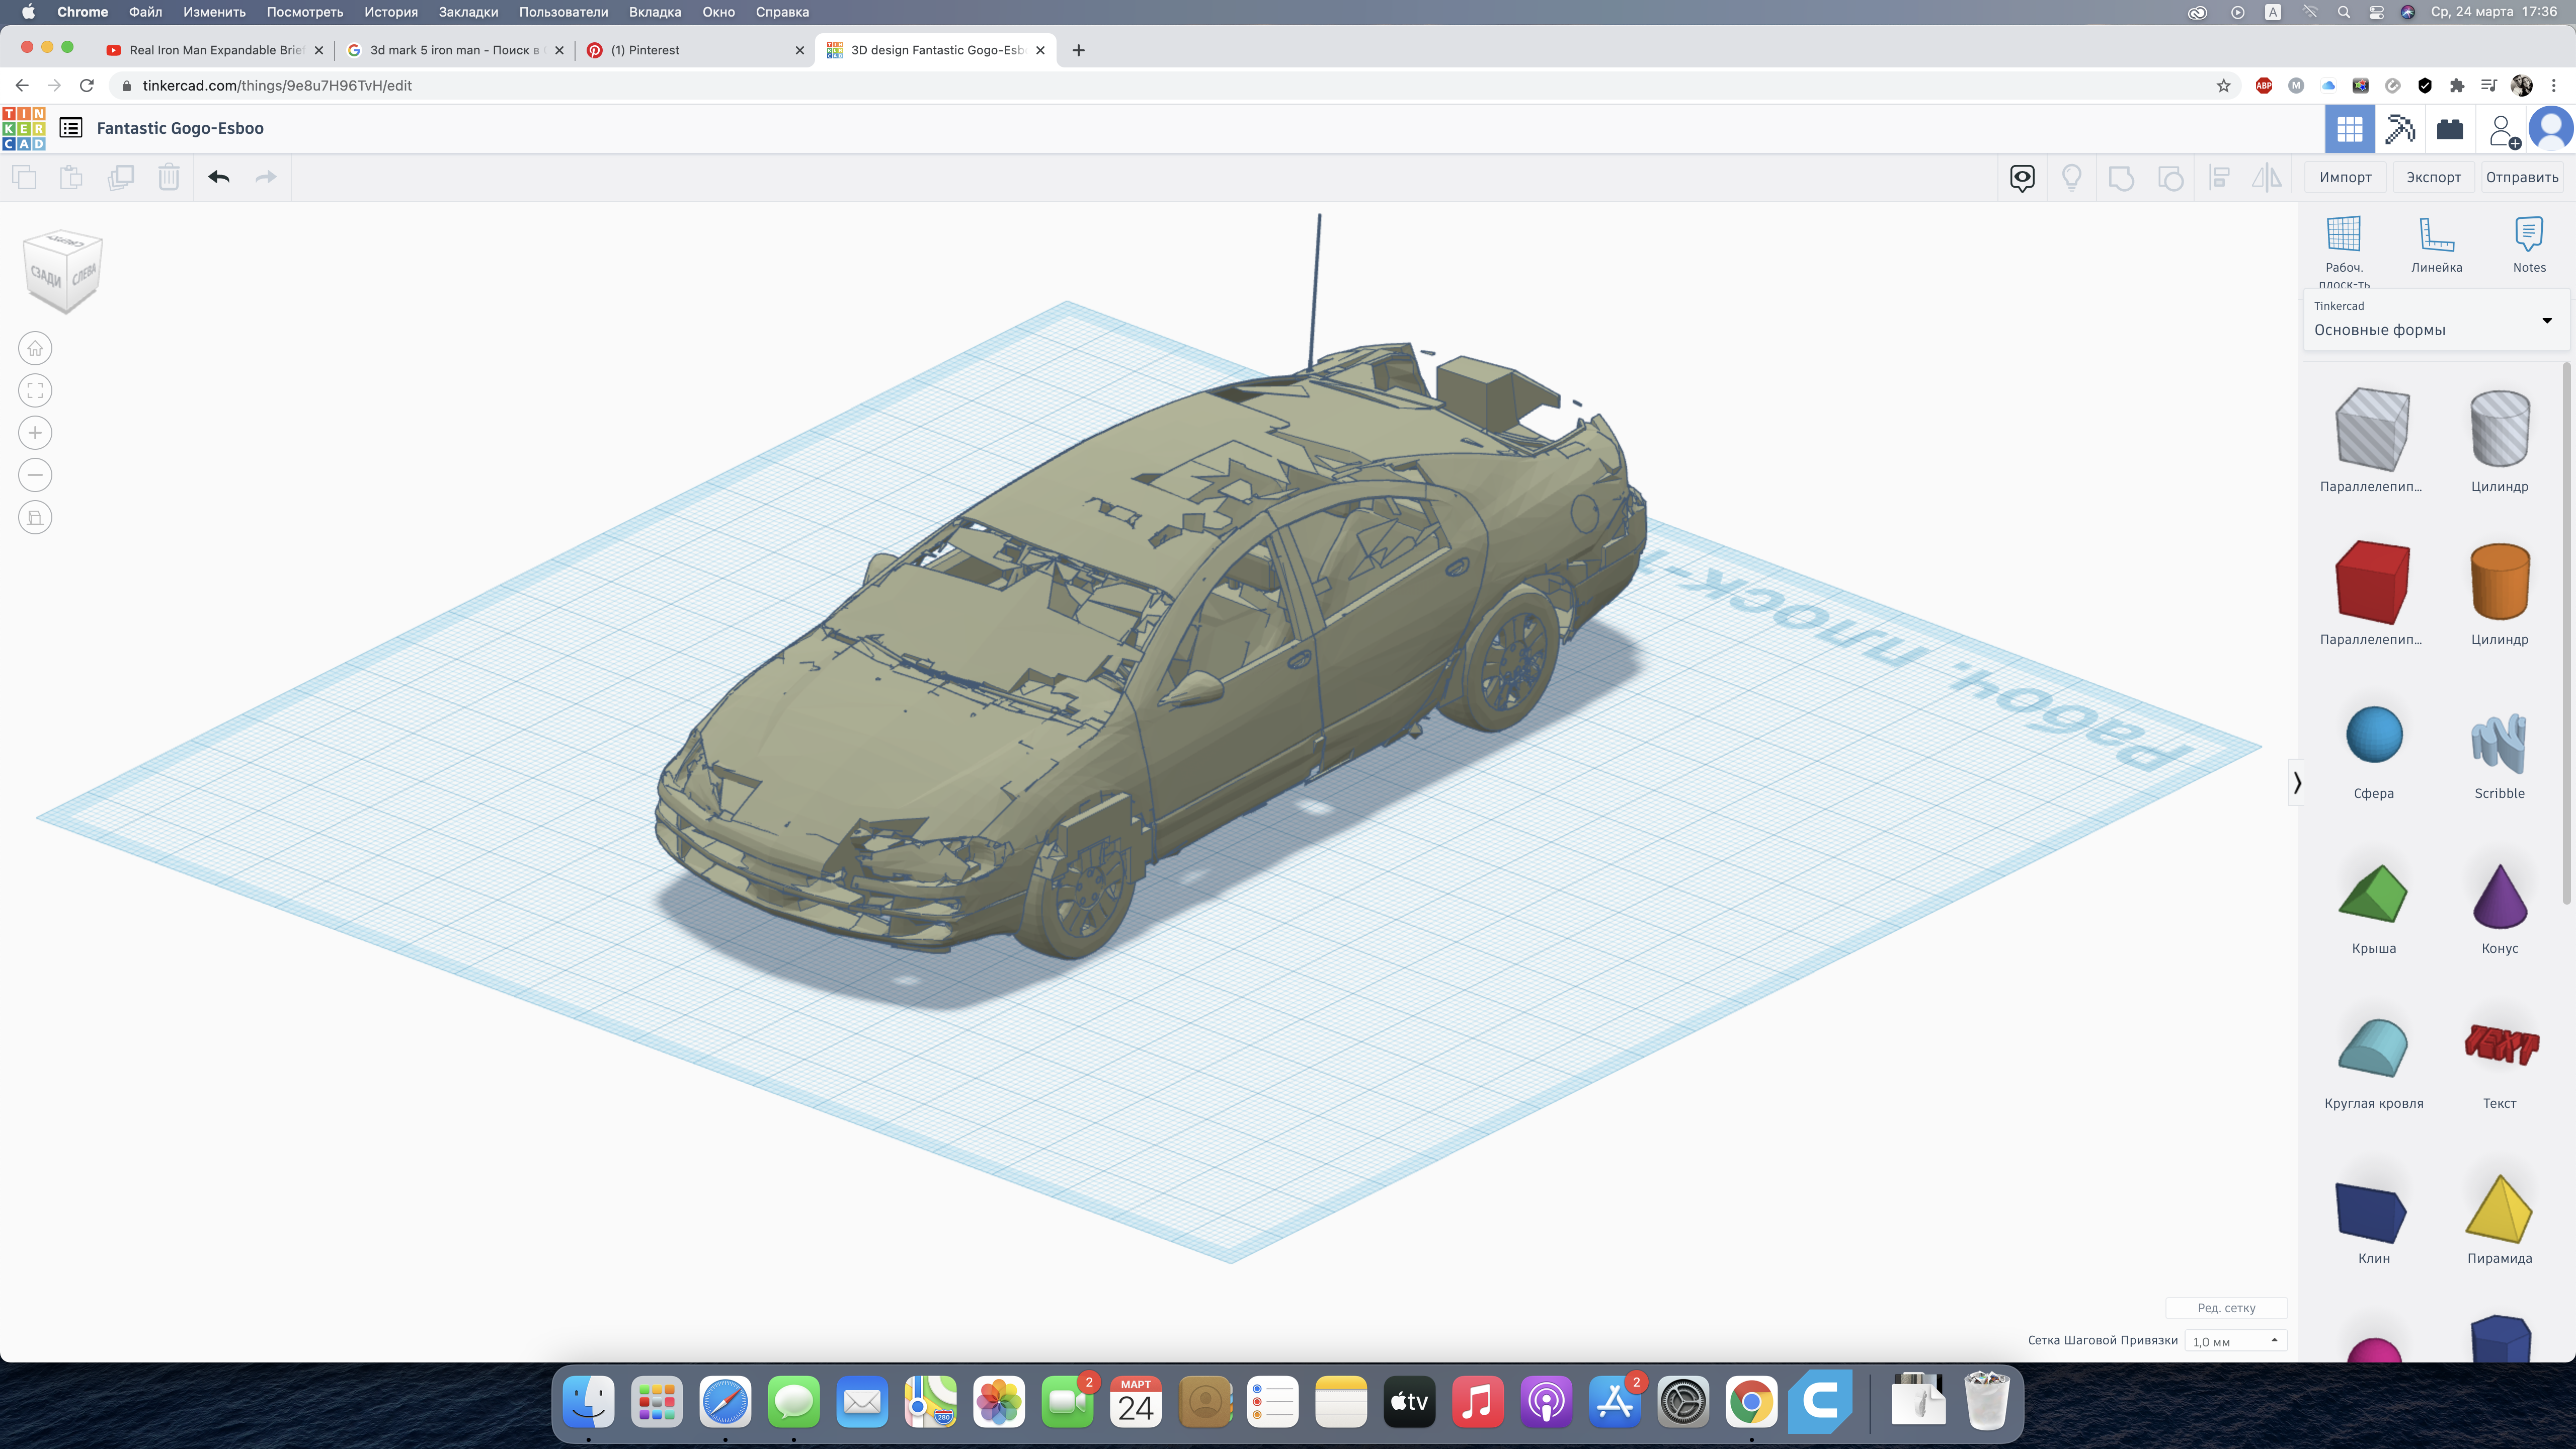Select the orange cylinder shape
Viewport: 2576px width, 1449px height.
click(x=2499, y=582)
